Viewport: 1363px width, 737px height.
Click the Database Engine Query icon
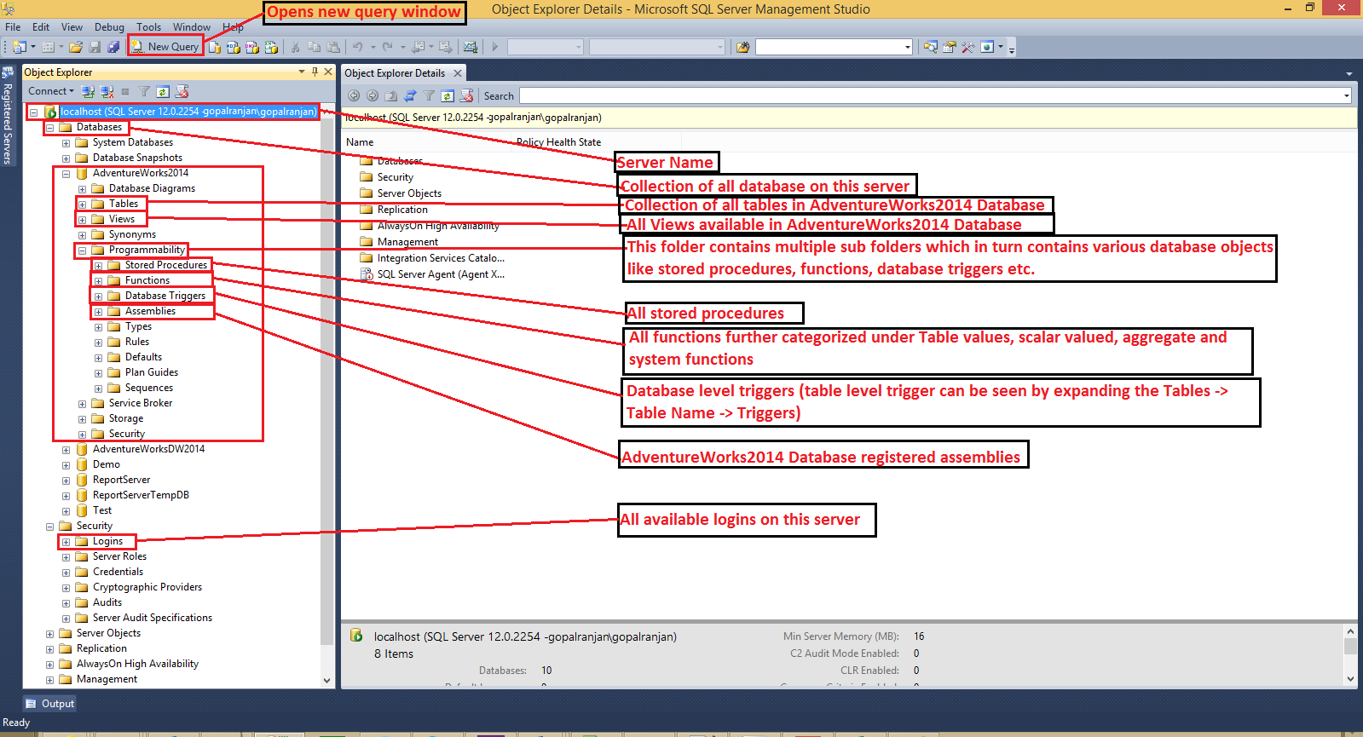click(x=215, y=47)
